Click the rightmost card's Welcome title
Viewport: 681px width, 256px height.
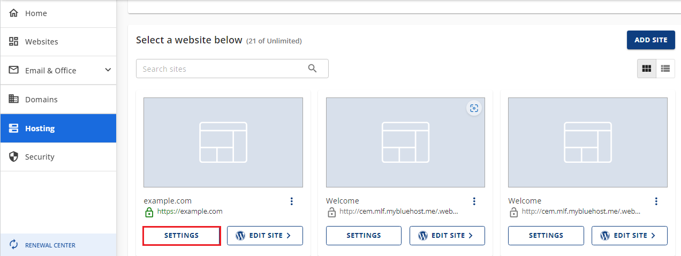pos(525,201)
